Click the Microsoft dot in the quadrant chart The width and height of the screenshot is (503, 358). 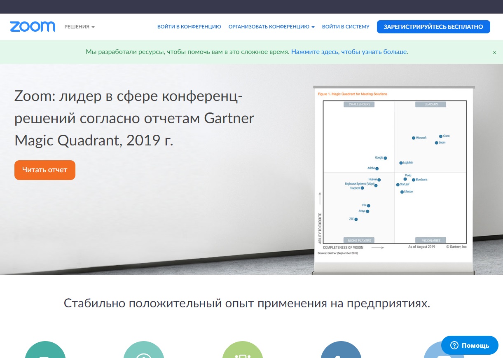pos(414,138)
